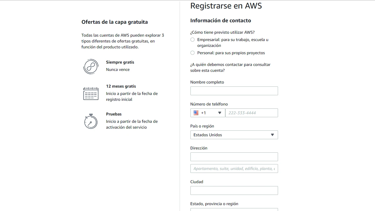This screenshot has height=211, width=375.
Task: Click the Siempre gratis heading
Action: pyautogui.click(x=120, y=62)
